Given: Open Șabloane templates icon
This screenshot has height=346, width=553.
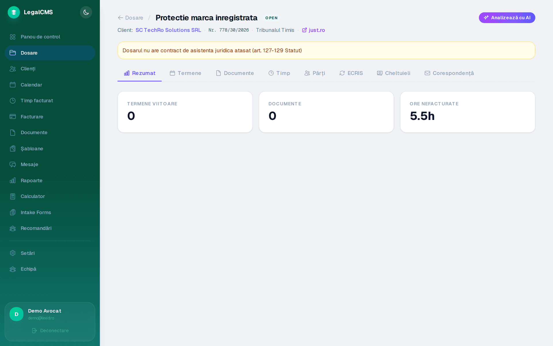Looking at the screenshot, I should (13, 148).
